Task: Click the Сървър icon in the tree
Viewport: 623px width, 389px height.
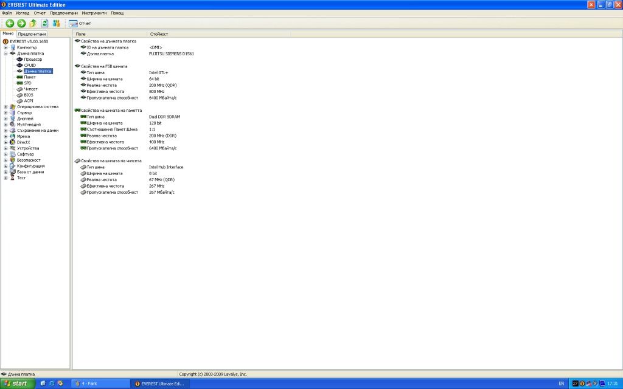Action: coord(13,112)
